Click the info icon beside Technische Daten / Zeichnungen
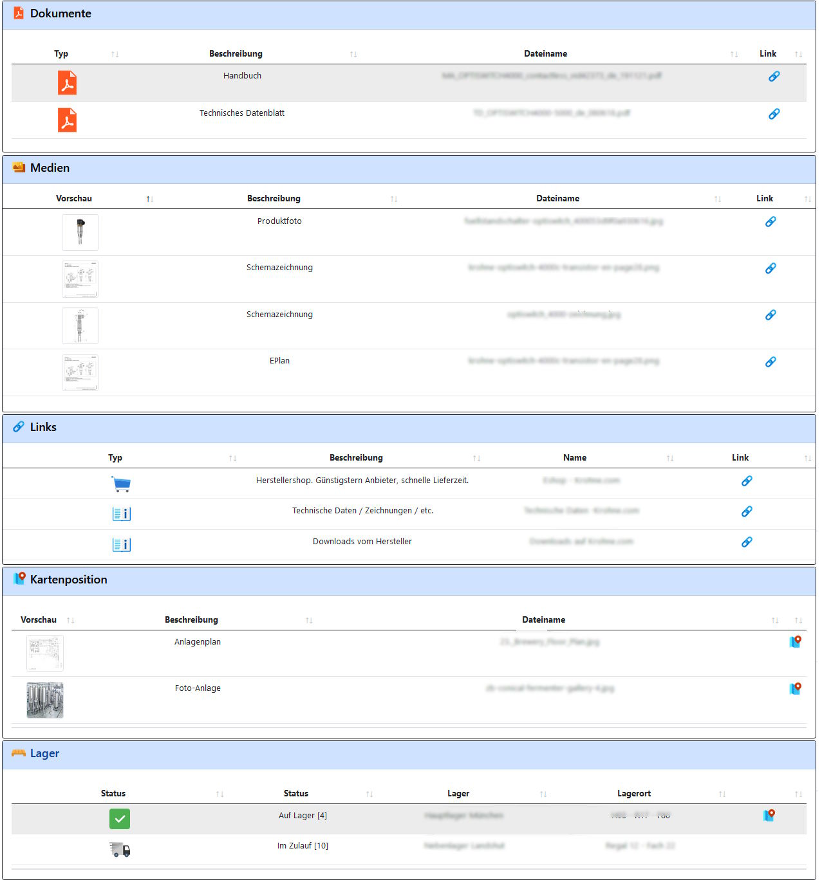 121,514
